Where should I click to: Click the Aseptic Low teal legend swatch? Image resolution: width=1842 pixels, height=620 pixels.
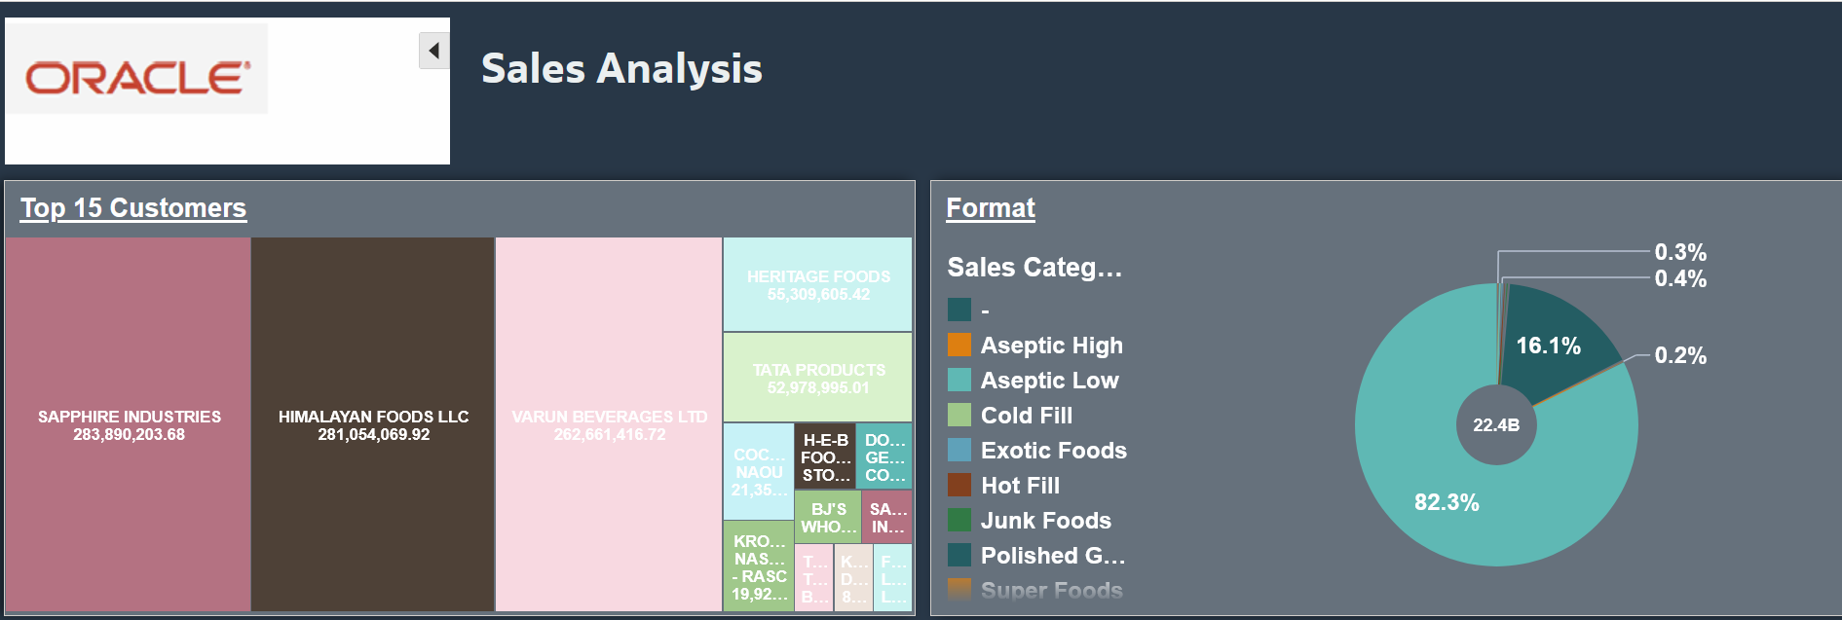click(x=959, y=380)
